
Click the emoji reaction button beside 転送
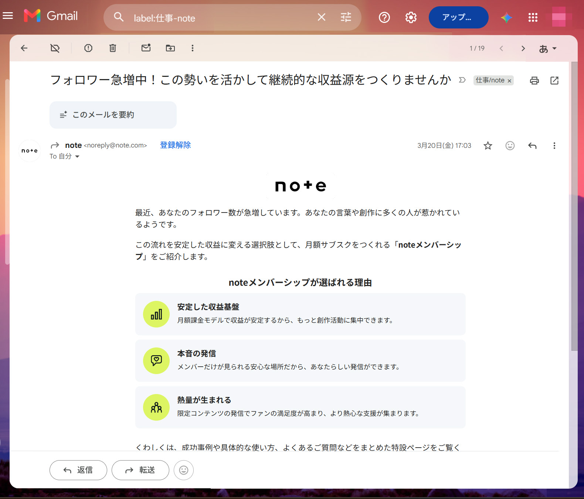pos(184,470)
